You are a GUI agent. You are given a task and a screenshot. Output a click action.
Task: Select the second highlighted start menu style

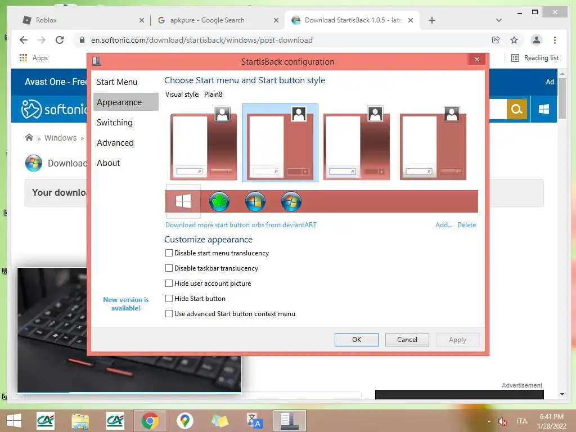pos(280,143)
